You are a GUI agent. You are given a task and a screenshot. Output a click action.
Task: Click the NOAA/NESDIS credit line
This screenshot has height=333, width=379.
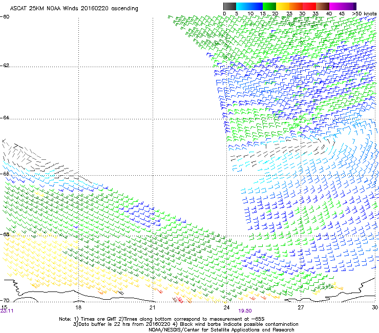pos(221,330)
